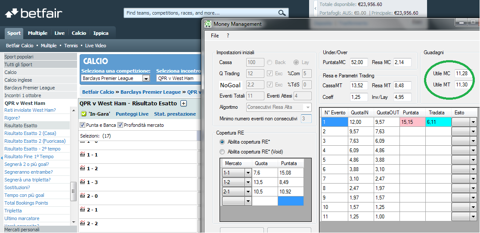This screenshot has height=233, width=480.
Task: Open the 1-2 Mercato dropdown
Action: (x=248, y=183)
